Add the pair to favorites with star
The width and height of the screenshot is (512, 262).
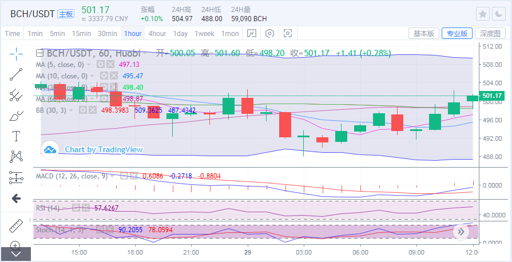483,14
